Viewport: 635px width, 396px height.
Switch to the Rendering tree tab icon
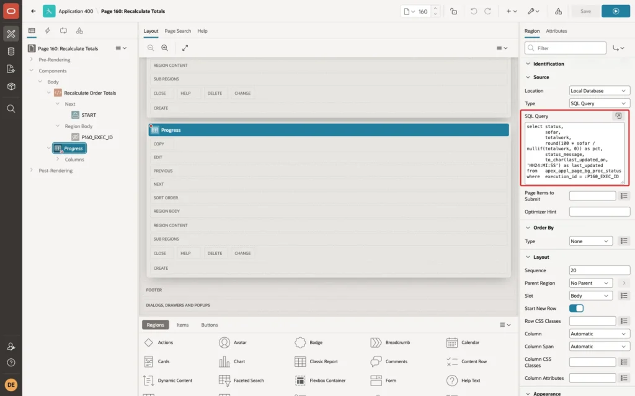pyautogui.click(x=32, y=31)
